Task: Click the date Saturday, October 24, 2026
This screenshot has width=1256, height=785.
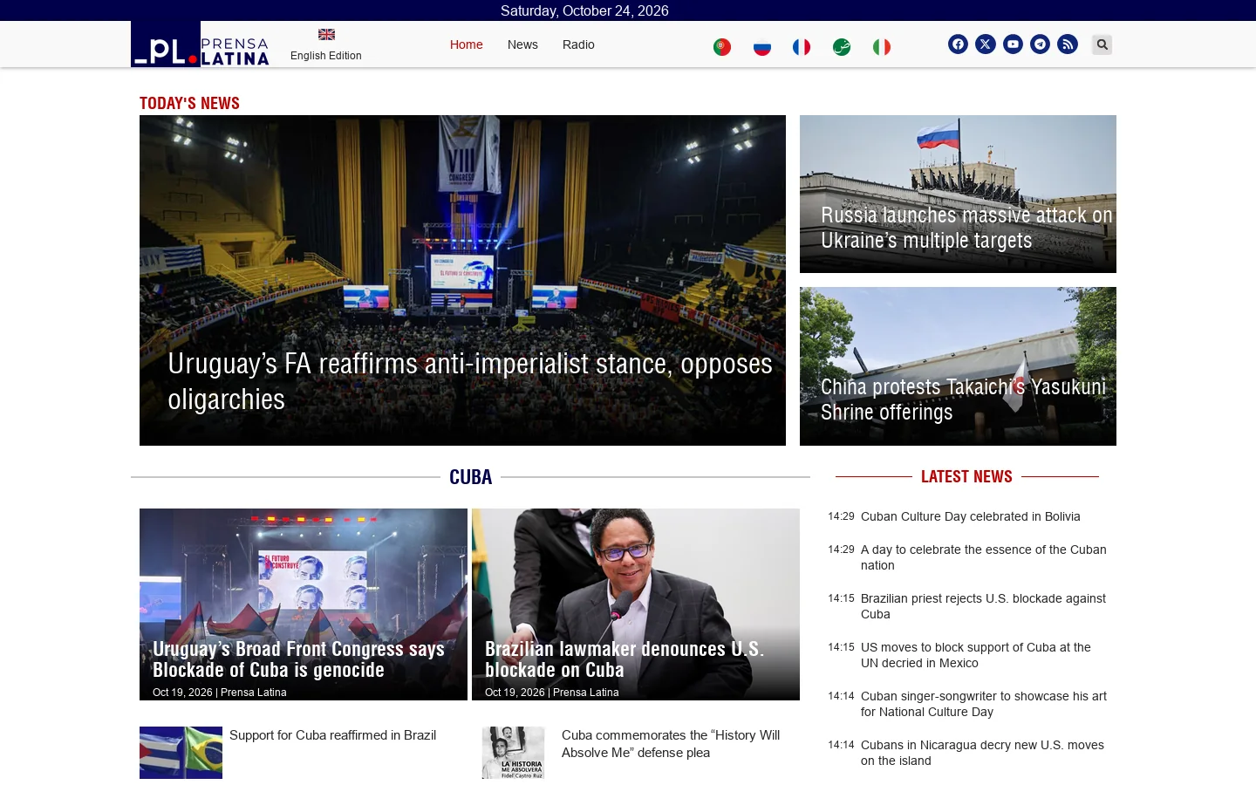Action: pyautogui.click(x=584, y=10)
